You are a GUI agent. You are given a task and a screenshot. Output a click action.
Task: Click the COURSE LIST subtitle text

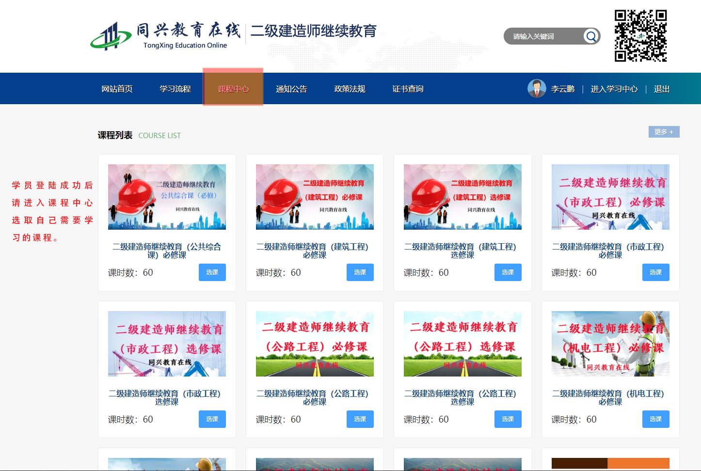[159, 136]
